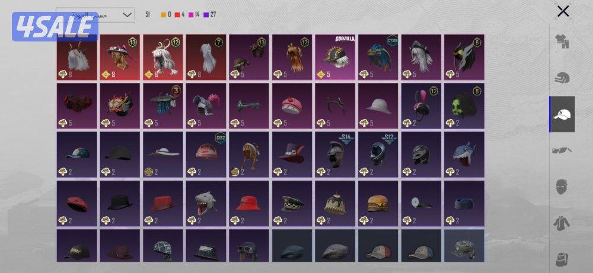Choose the hamburger hat item

pos(378,203)
